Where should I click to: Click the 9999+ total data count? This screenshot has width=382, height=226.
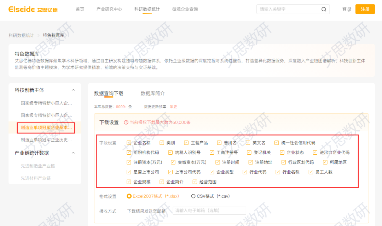click(122, 107)
